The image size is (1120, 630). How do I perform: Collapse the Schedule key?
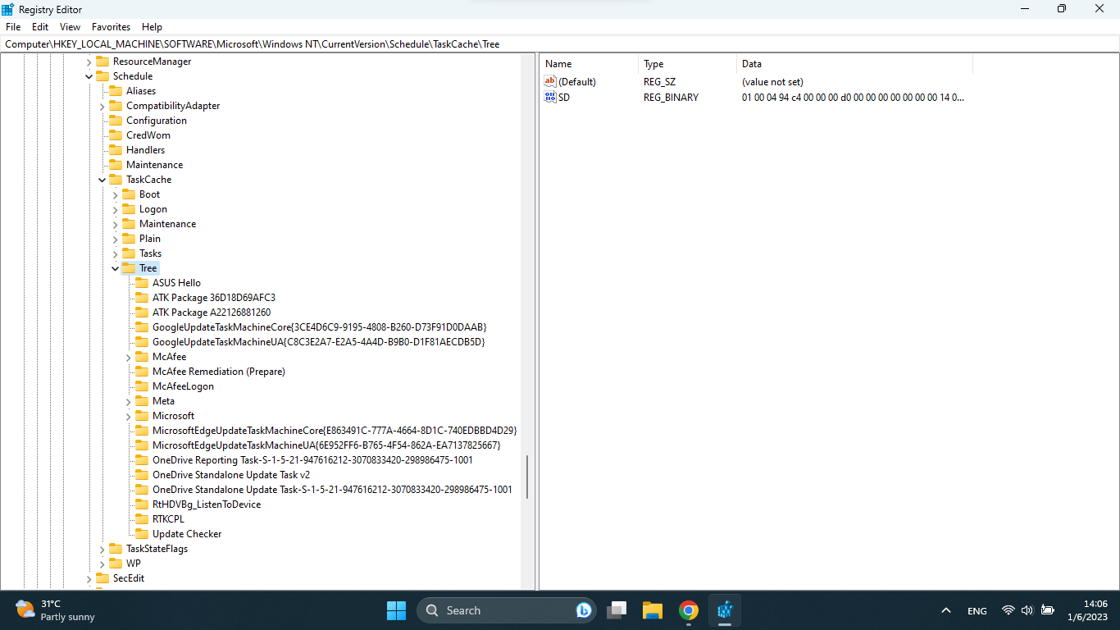(89, 76)
